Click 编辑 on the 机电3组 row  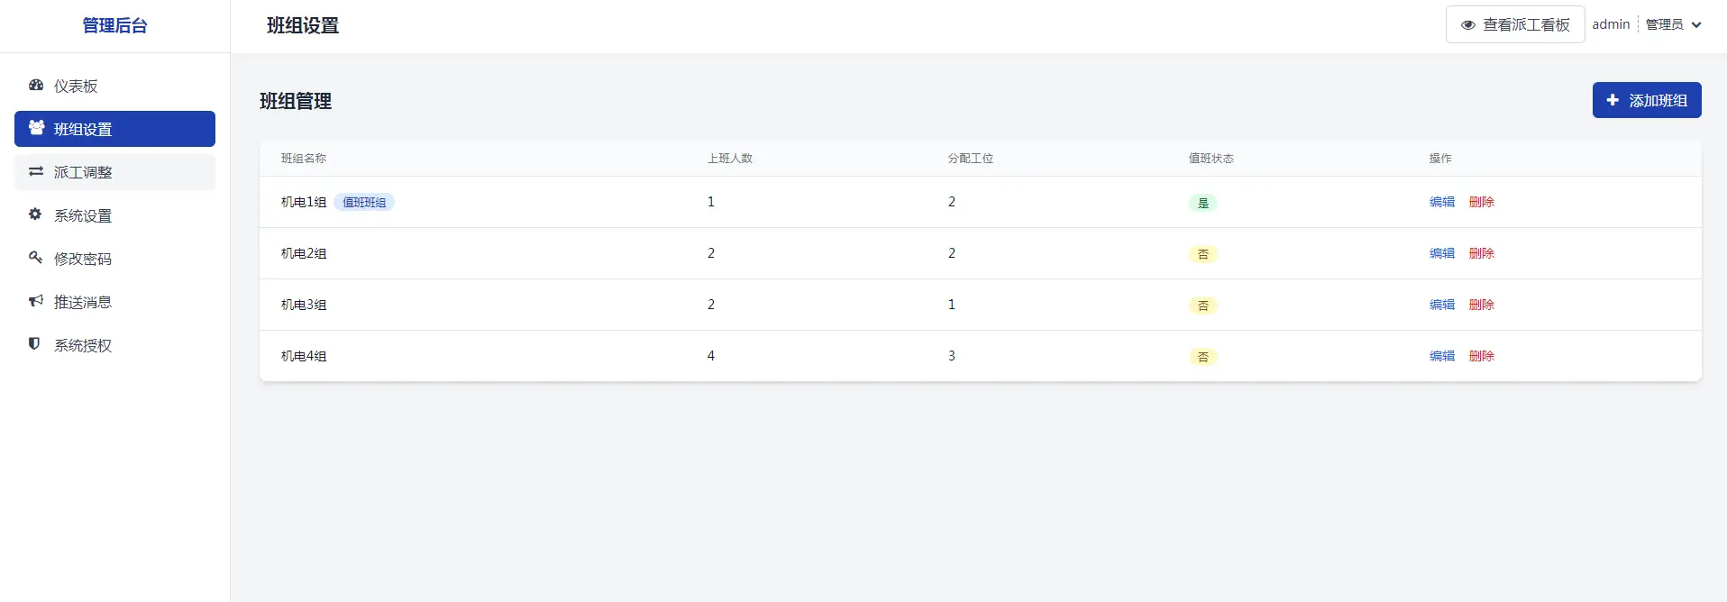[x=1440, y=305]
